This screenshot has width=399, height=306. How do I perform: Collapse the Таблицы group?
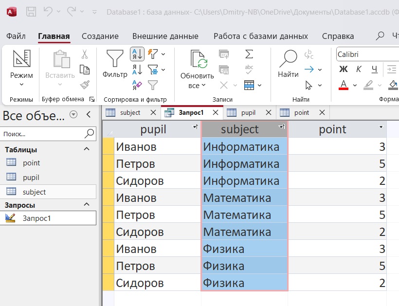coord(87,149)
